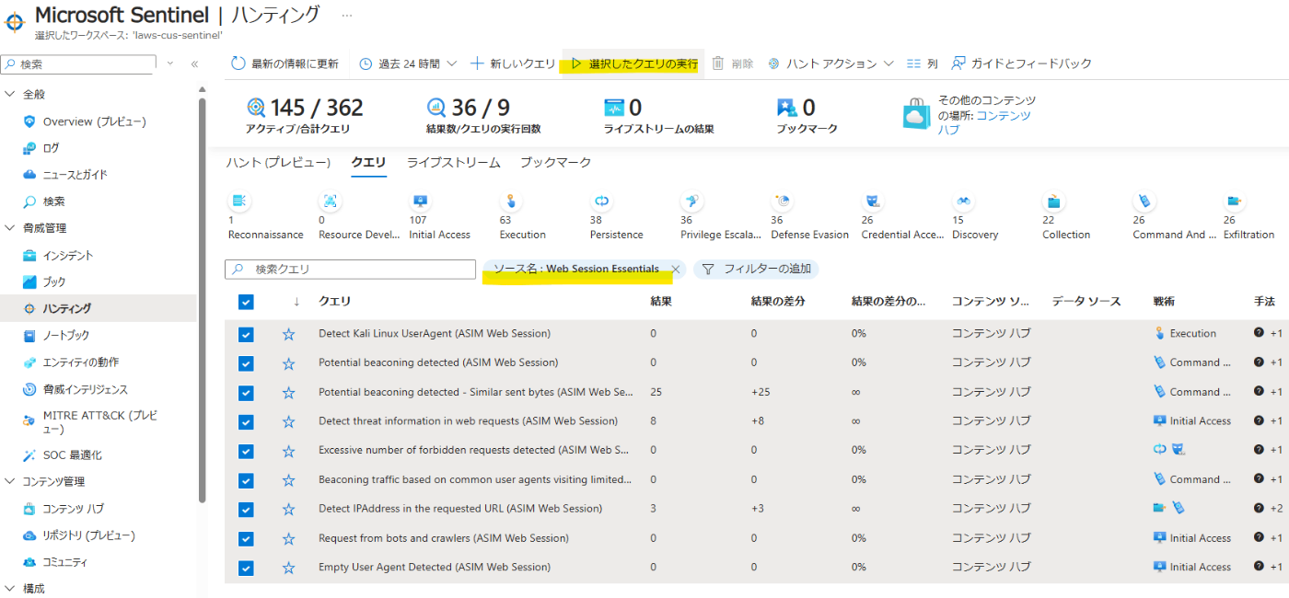The image size is (1289, 598).
Task: Click the sort arrow in table header
Action: point(296,301)
